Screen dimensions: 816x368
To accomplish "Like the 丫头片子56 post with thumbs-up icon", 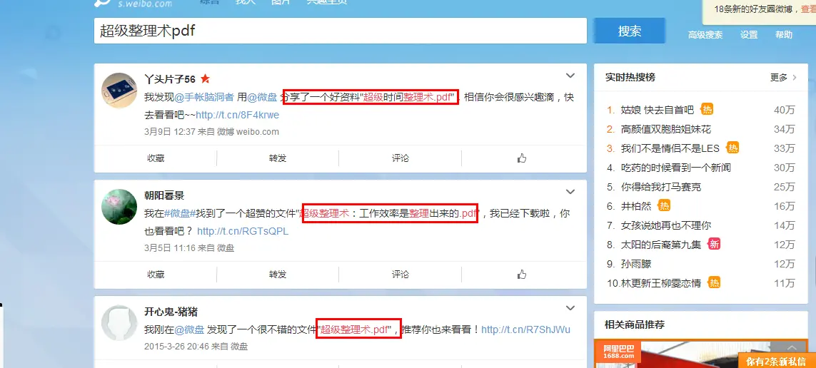I will coord(522,158).
